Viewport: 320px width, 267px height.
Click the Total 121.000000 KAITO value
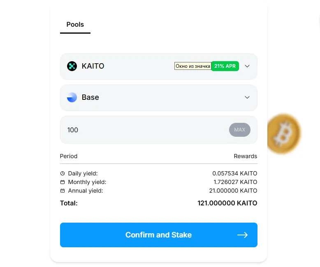227,203
